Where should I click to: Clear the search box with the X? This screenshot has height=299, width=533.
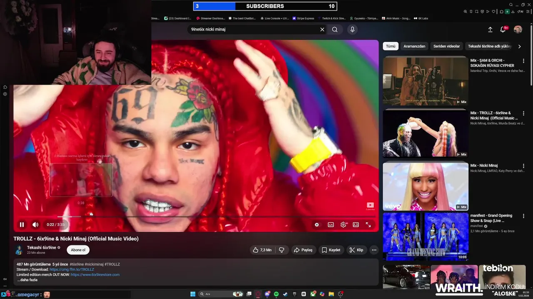[x=322, y=29]
